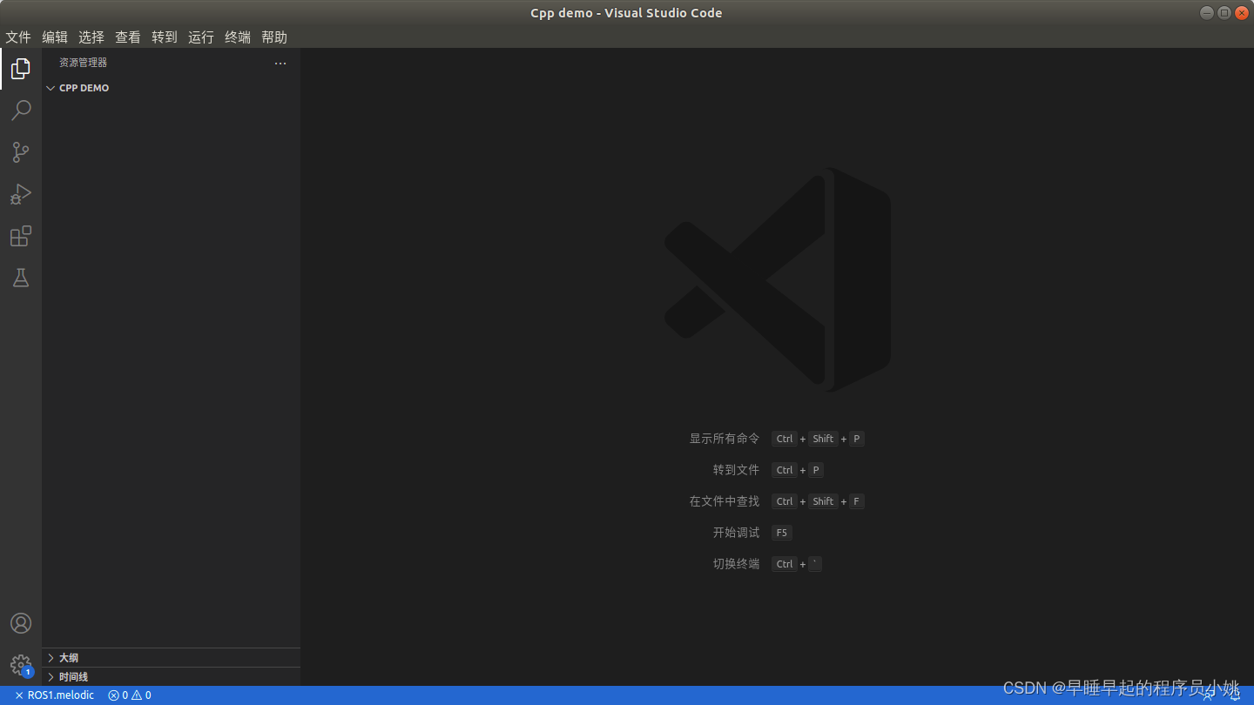Viewport: 1254px width, 705px height.
Task: Open the Explorer view in the activity bar
Action: [x=21, y=68]
